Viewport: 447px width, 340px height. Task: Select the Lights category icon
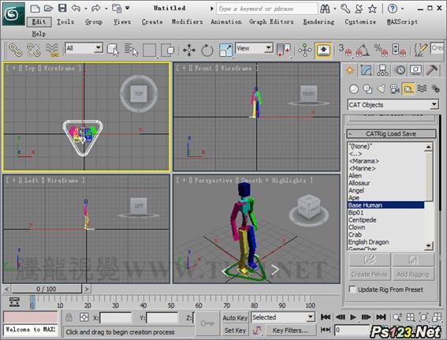point(381,89)
